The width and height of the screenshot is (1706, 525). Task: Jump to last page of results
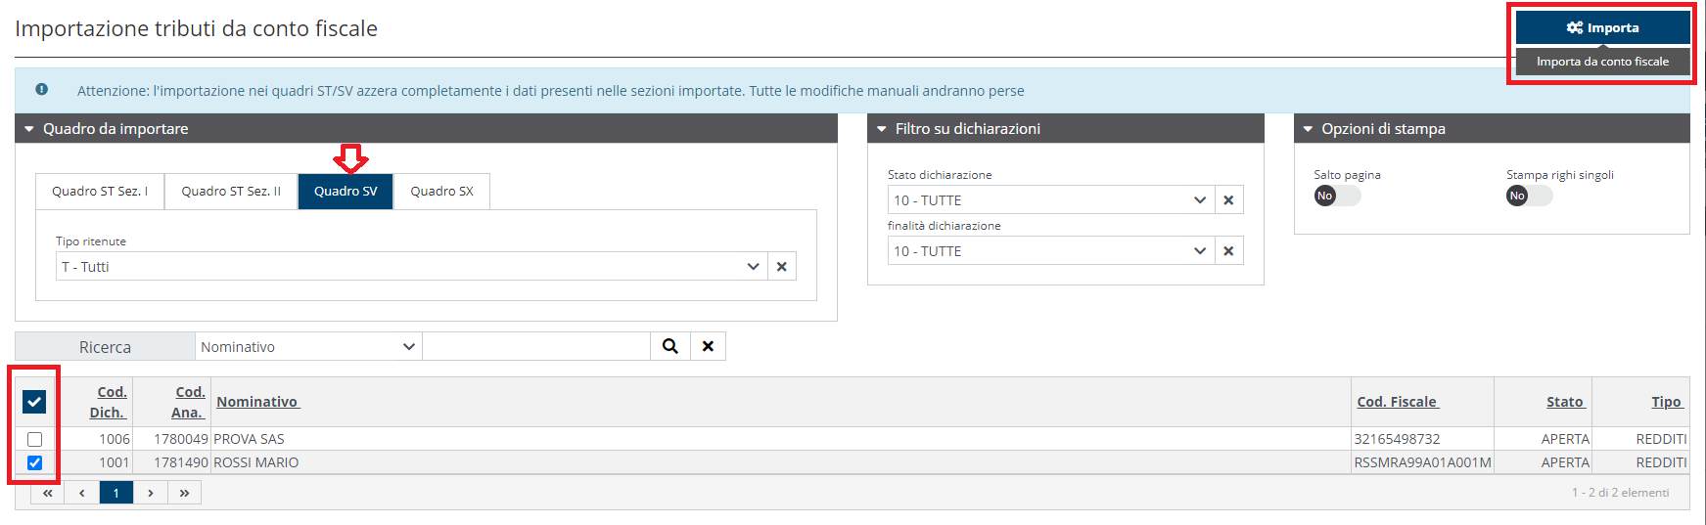pyautogui.click(x=184, y=493)
